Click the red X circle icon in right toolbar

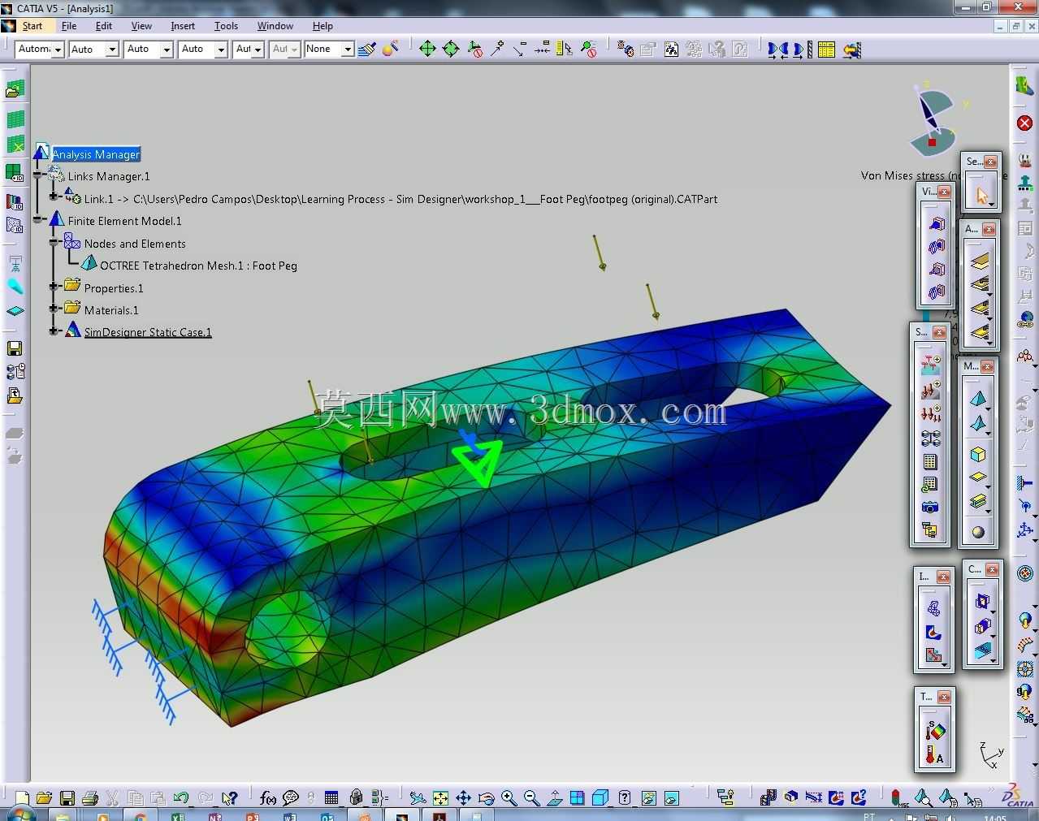point(1024,123)
